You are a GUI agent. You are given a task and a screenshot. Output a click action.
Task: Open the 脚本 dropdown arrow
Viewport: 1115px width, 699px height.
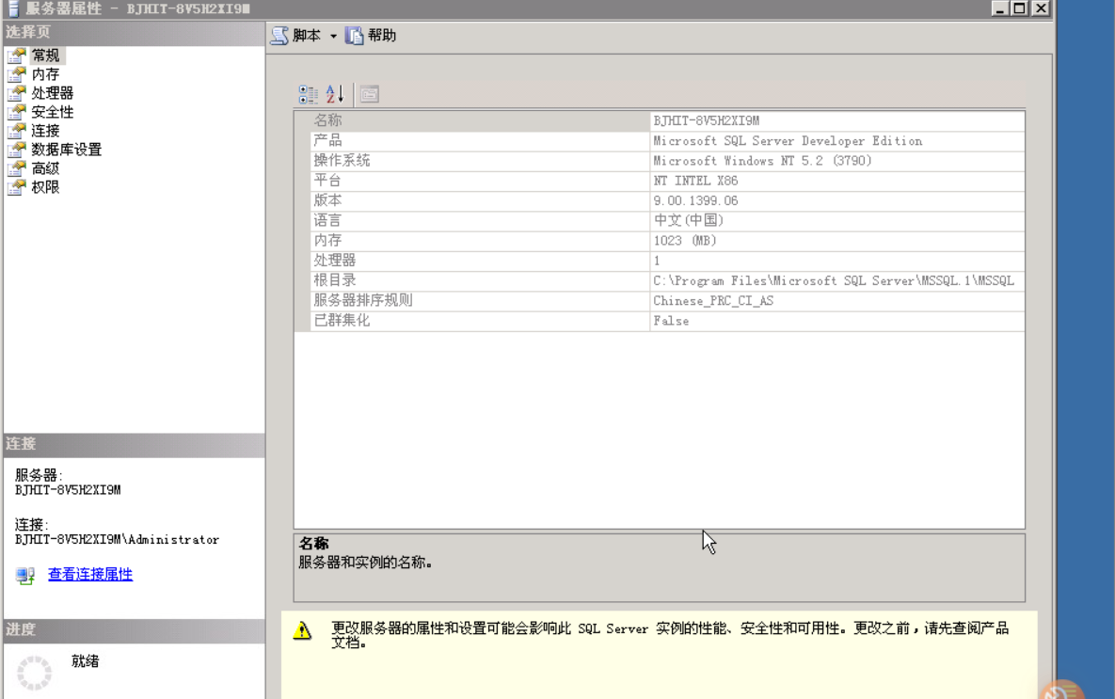(x=333, y=37)
